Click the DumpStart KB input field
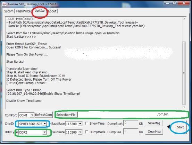The image size is (192, 145). click(x=131, y=123)
